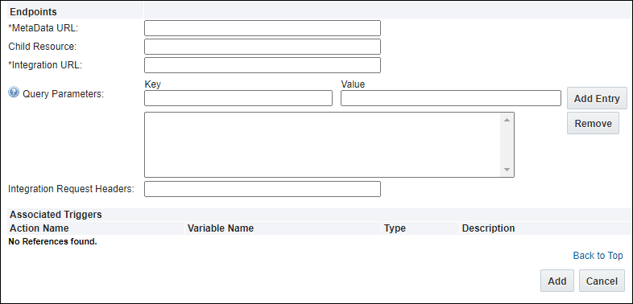Click the Add button at bottom
Image resolution: width=633 pixels, height=304 pixels.
pyautogui.click(x=557, y=281)
